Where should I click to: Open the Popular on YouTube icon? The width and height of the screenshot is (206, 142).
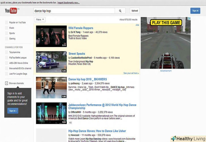pos(7,22)
